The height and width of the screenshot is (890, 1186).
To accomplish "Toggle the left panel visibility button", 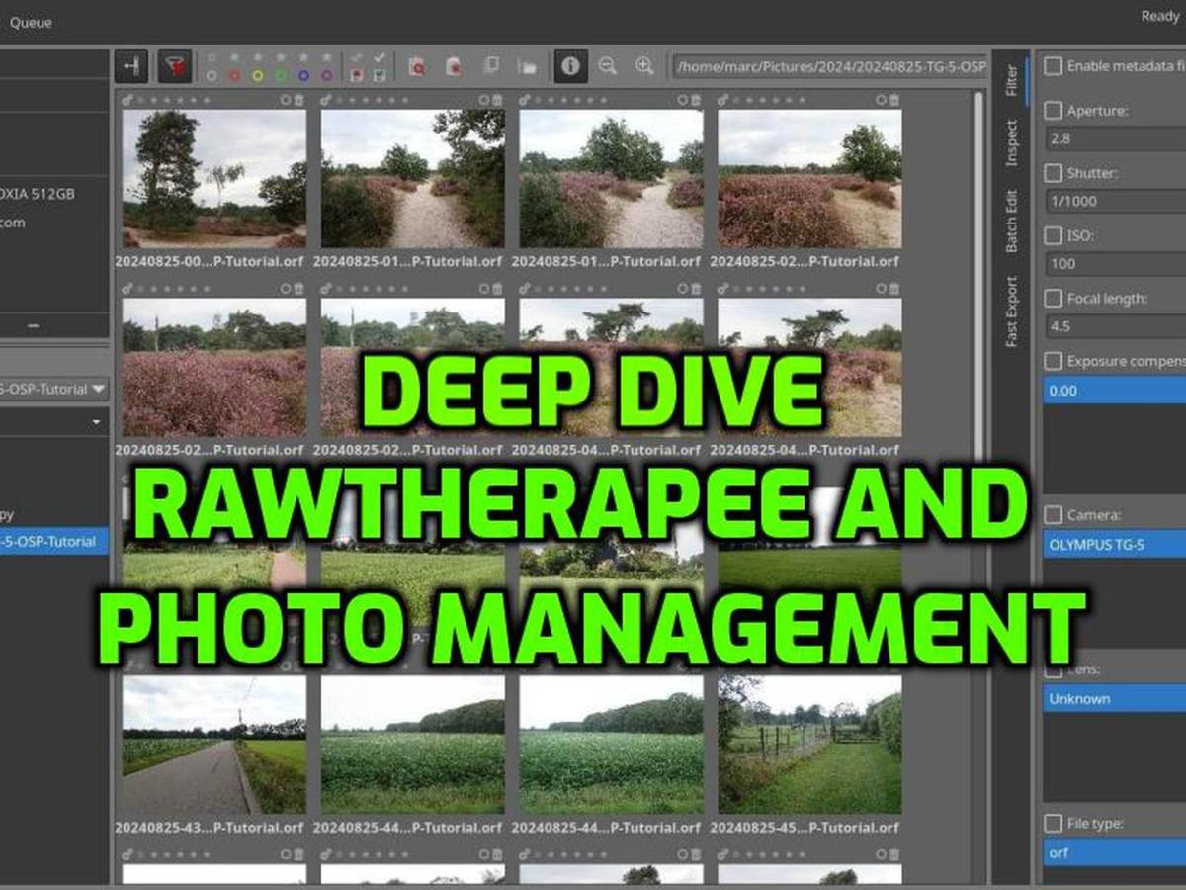I will pyautogui.click(x=132, y=66).
